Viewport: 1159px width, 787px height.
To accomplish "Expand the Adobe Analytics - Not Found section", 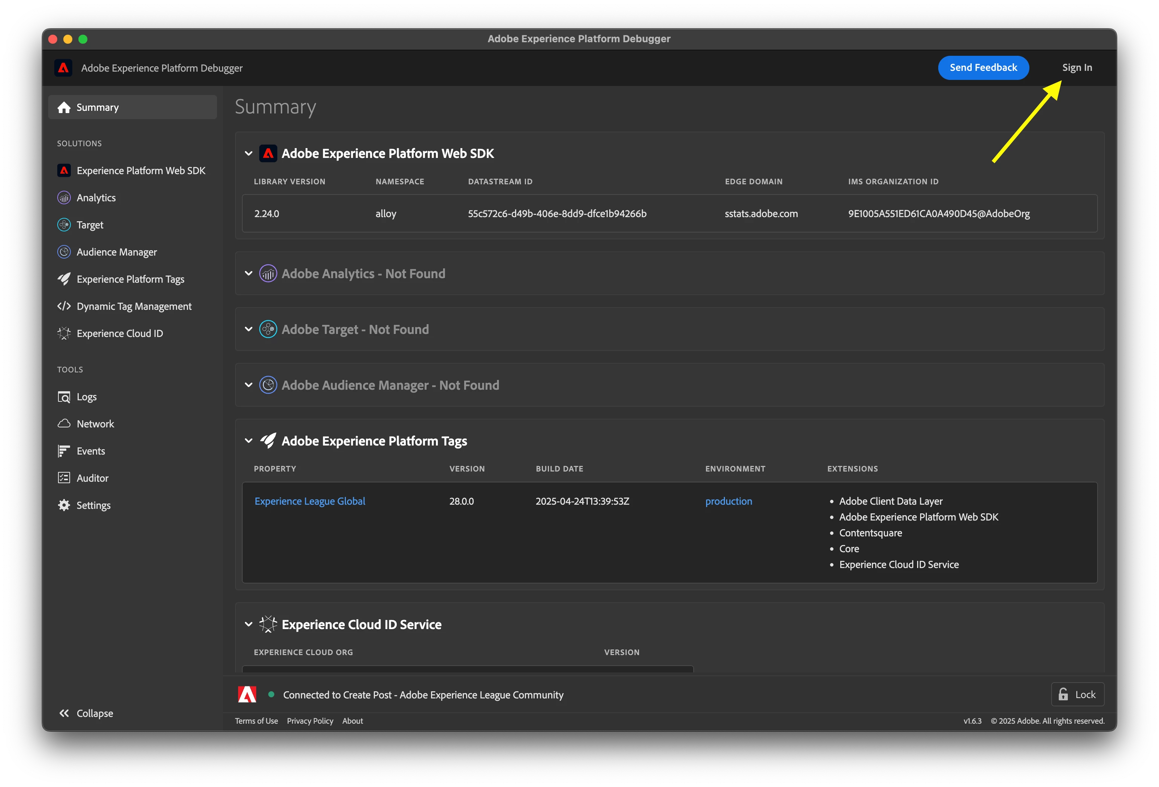I will click(x=248, y=273).
